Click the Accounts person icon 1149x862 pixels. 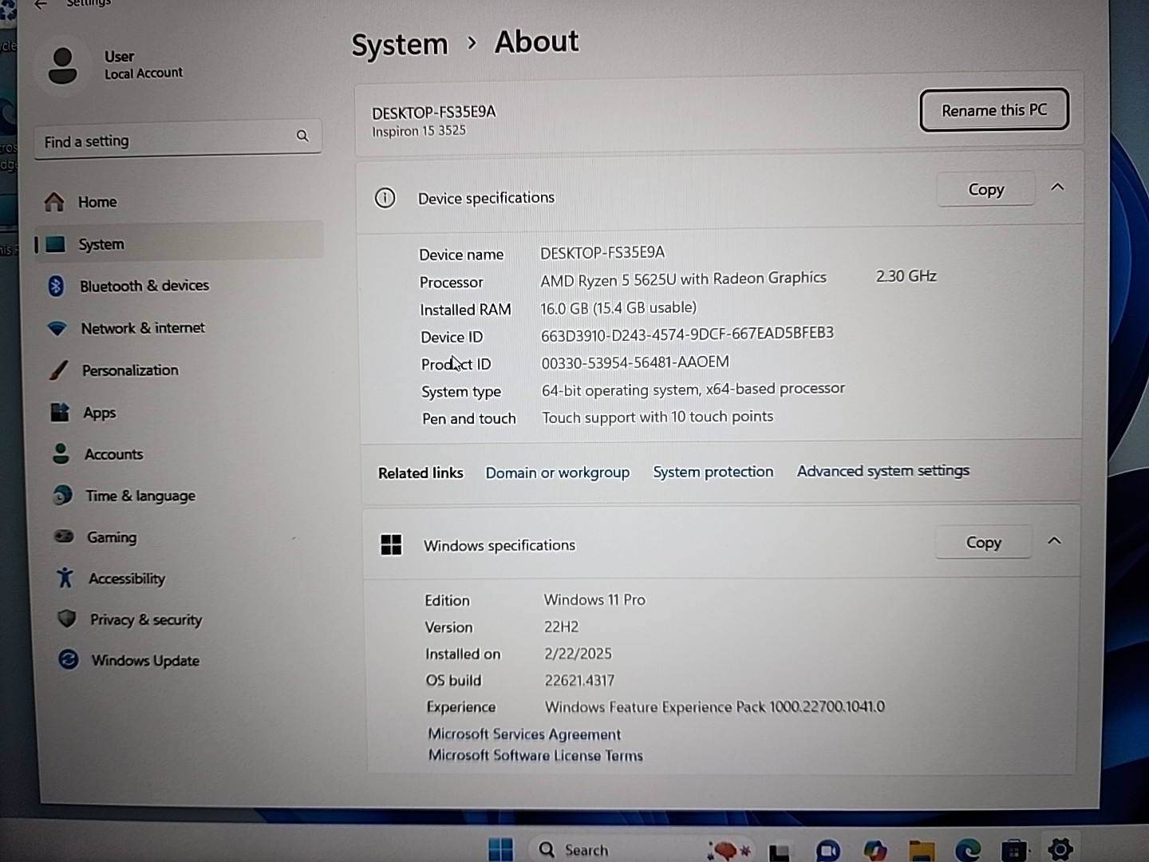coord(61,454)
